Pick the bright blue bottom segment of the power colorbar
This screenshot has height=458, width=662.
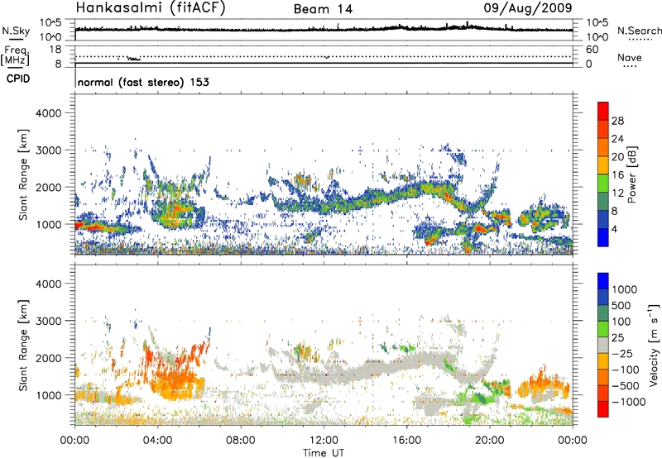tap(603, 237)
